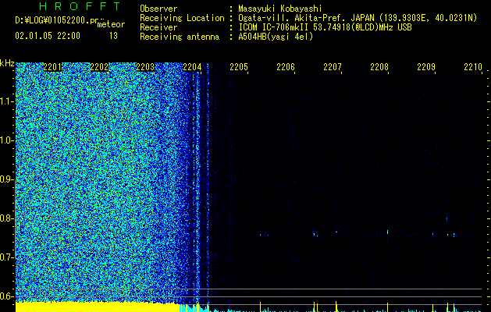Click the meteor count value 13
Viewport: 491px width, 312px height.
(x=113, y=36)
